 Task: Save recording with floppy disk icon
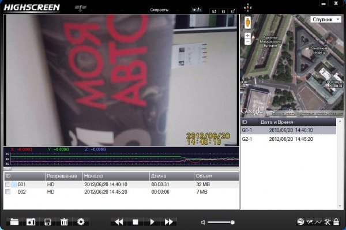tap(47, 221)
